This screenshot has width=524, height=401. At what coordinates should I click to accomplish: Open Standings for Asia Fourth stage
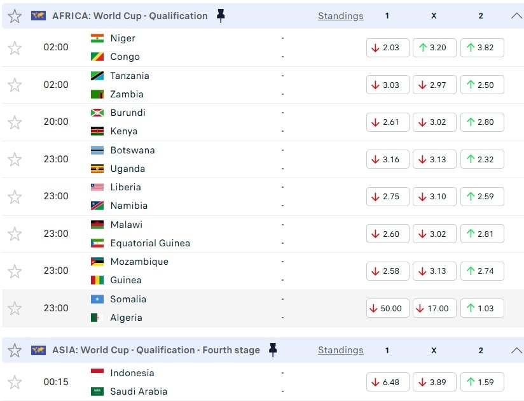(x=341, y=350)
